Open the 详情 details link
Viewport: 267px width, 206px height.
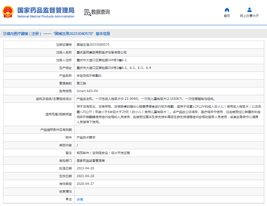coord(80,199)
